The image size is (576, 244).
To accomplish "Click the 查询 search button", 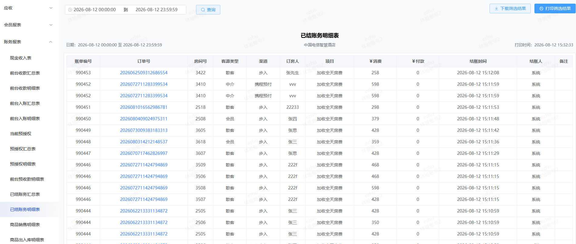I will (x=208, y=10).
